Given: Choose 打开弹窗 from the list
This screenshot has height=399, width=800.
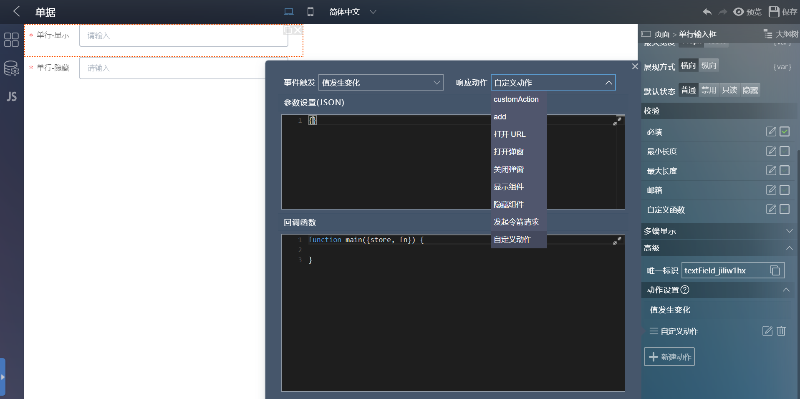Looking at the screenshot, I should [519, 152].
